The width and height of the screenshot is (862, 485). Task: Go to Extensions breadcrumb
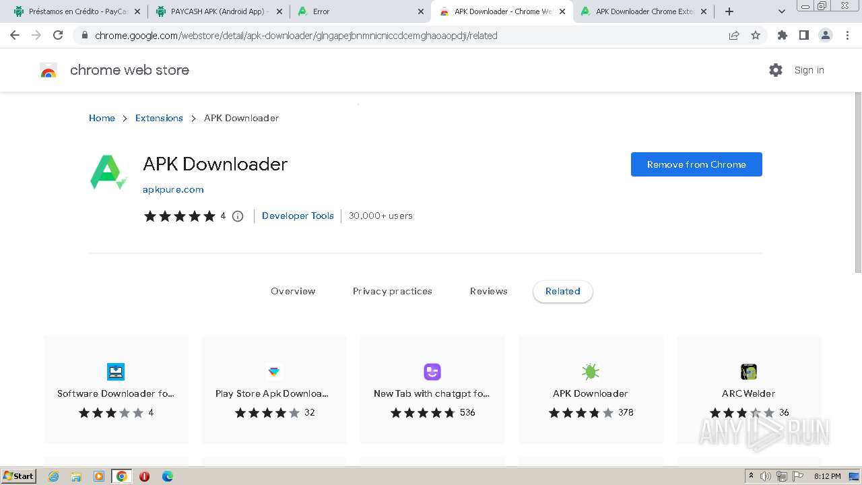tap(159, 118)
